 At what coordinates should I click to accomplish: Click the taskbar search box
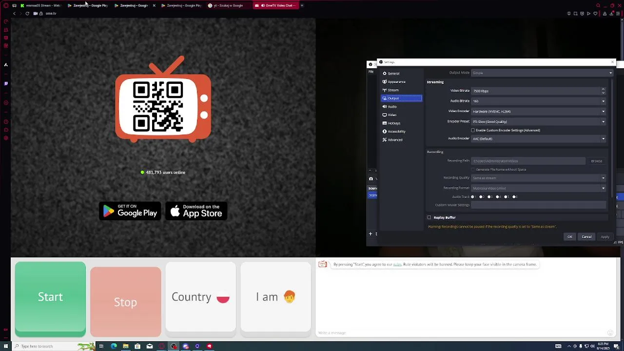[54, 347]
